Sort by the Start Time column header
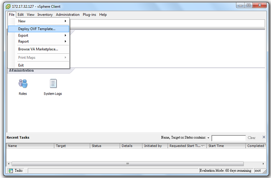The width and height of the screenshot is (271, 178). point(226,146)
